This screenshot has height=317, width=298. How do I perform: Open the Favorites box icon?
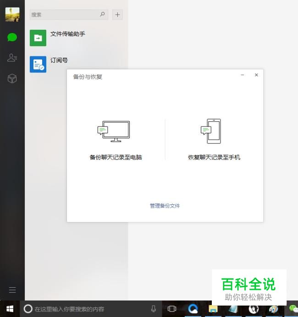click(12, 78)
